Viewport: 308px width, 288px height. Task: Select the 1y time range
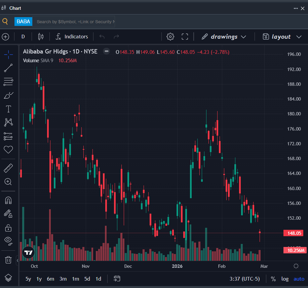click(x=39, y=279)
